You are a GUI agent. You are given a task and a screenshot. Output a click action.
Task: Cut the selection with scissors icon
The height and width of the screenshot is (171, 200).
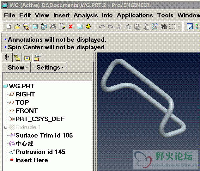[119, 27]
